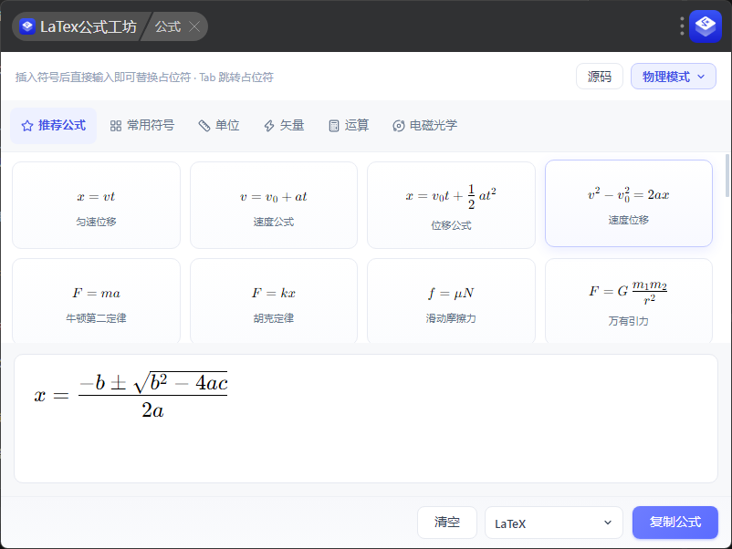Click the icon beside 电磁光学
The width and height of the screenshot is (732, 549).
(x=398, y=126)
